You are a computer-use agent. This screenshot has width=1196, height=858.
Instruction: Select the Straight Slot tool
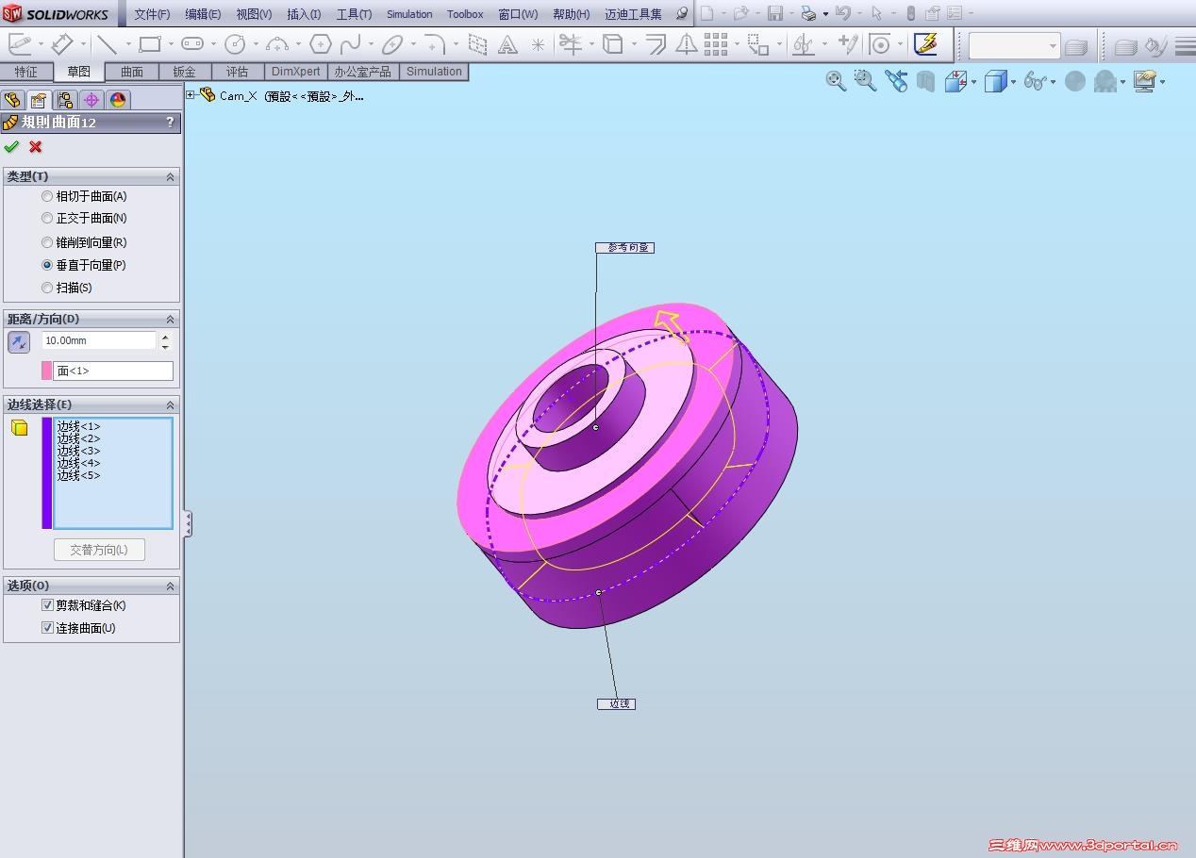[192, 43]
